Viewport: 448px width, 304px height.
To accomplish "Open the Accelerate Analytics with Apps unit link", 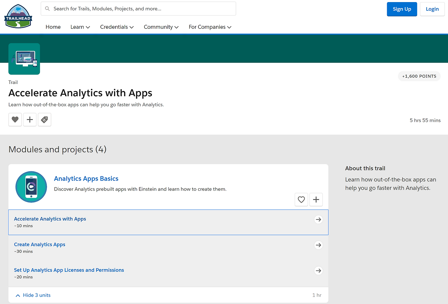I will [x=50, y=219].
